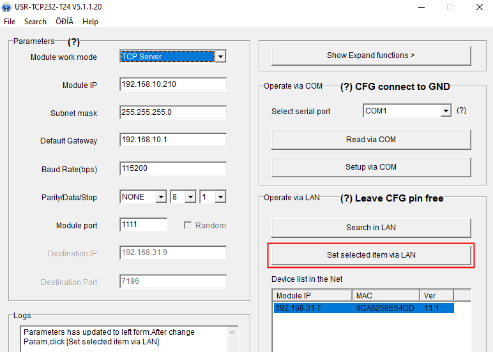This screenshot has width=493, height=352.
Task: Click the (?) help next to Parameters
Action: click(x=73, y=42)
